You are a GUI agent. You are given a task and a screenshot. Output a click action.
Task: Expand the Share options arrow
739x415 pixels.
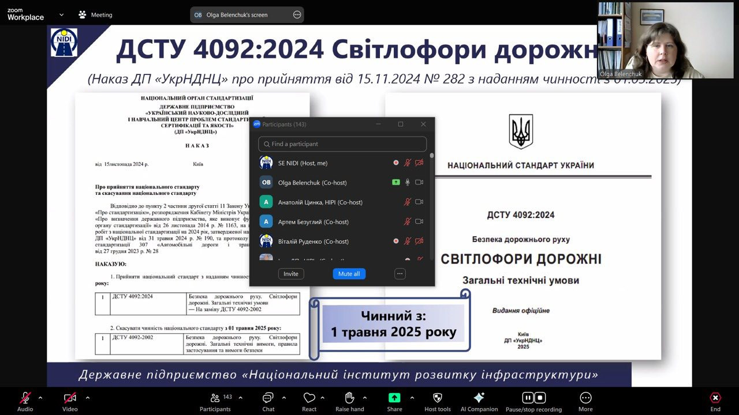point(412,397)
